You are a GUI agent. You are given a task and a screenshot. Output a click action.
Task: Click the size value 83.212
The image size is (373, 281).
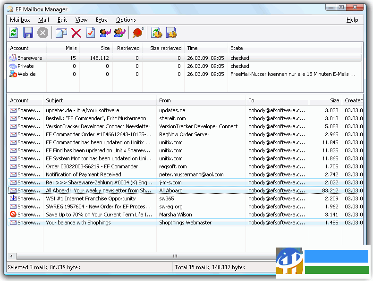tap(330, 190)
